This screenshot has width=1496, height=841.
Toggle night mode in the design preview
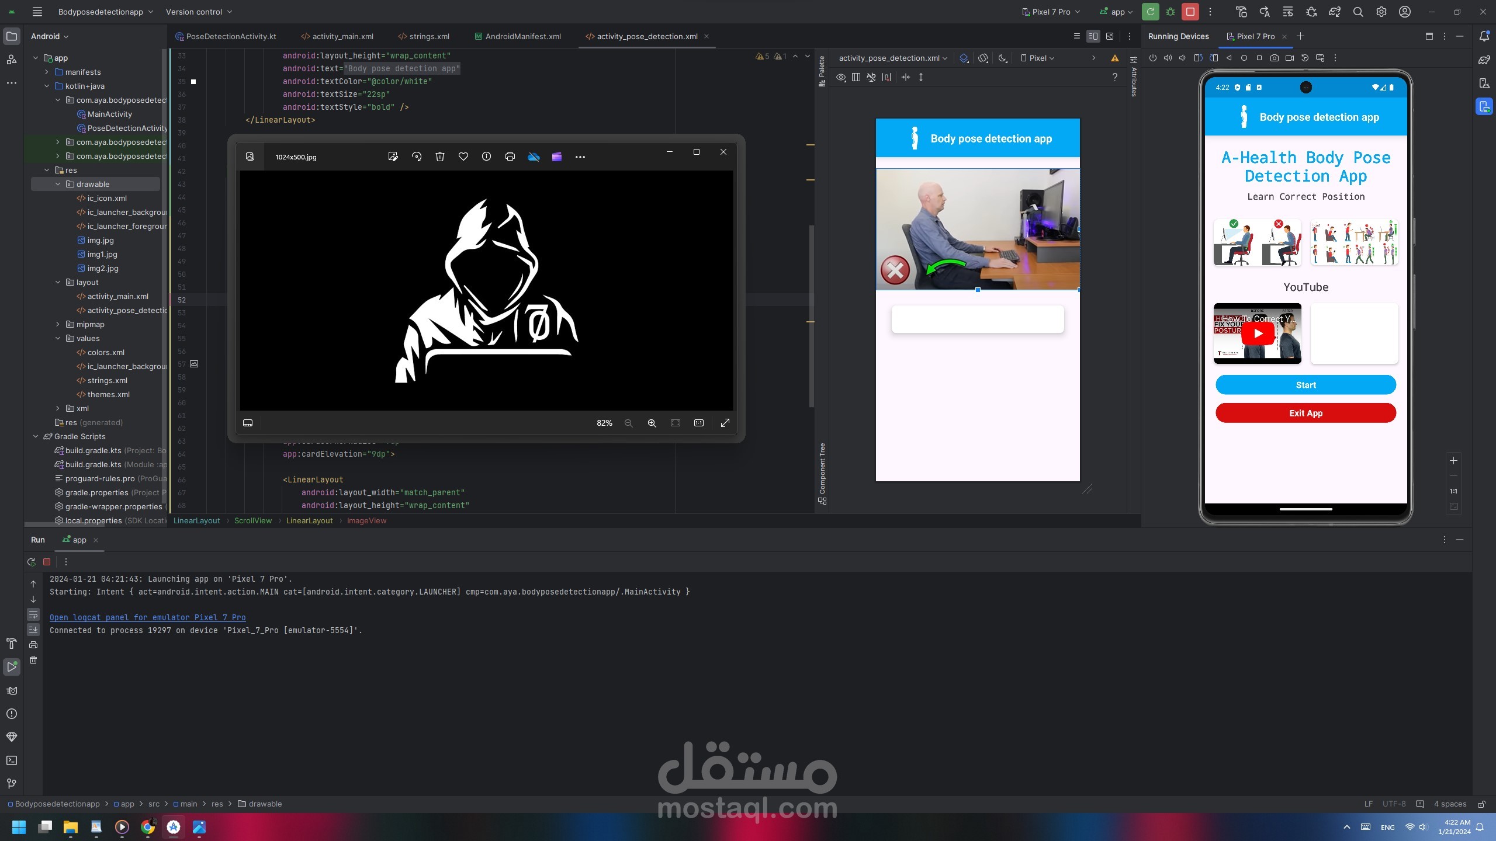(x=1003, y=58)
